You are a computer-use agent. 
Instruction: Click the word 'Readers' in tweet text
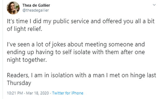tap(18, 75)
